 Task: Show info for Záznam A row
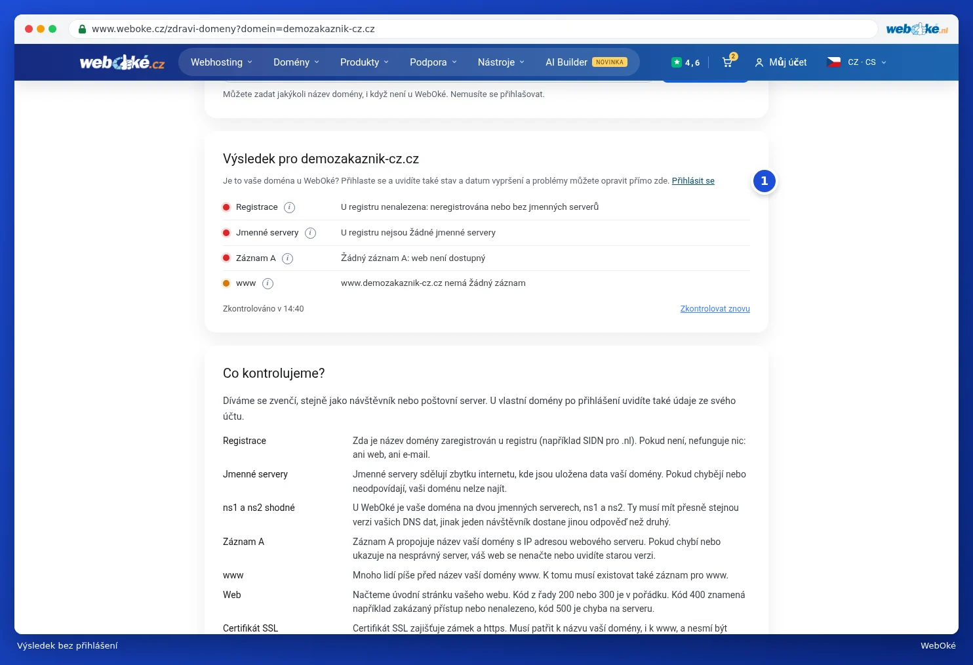click(287, 258)
